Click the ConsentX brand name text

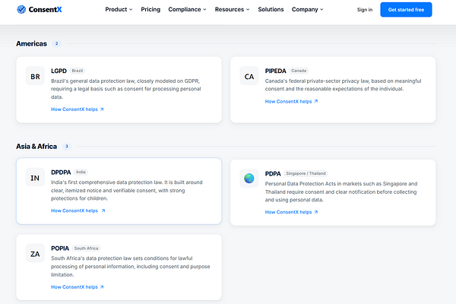click(45, 10)
